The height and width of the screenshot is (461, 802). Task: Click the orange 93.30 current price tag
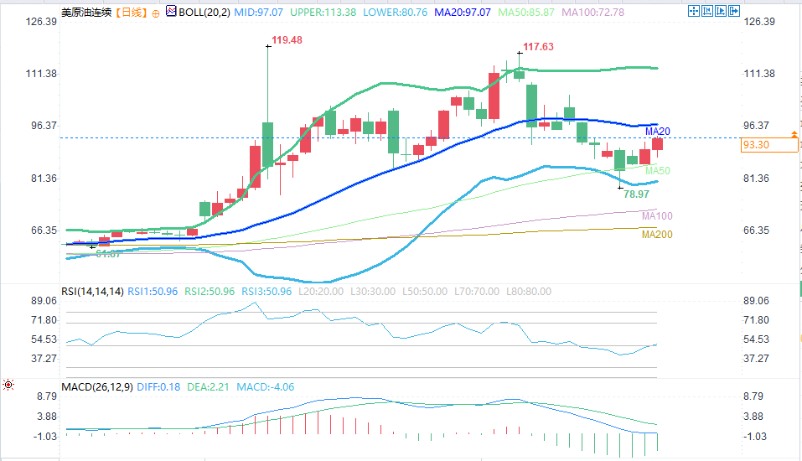click(770, 145)
